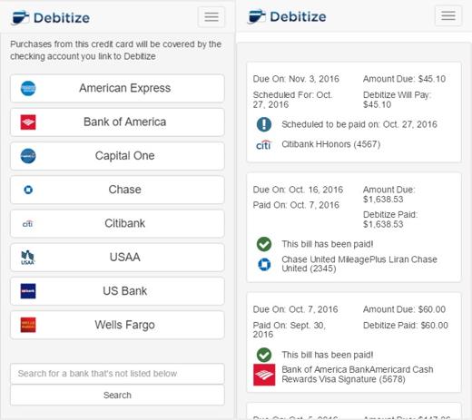The width and height of the screenshot is (472, 420).
Task: Click the blue scheduled-payment alert icon
Action: pyautogui.click(x=264, y=124)
